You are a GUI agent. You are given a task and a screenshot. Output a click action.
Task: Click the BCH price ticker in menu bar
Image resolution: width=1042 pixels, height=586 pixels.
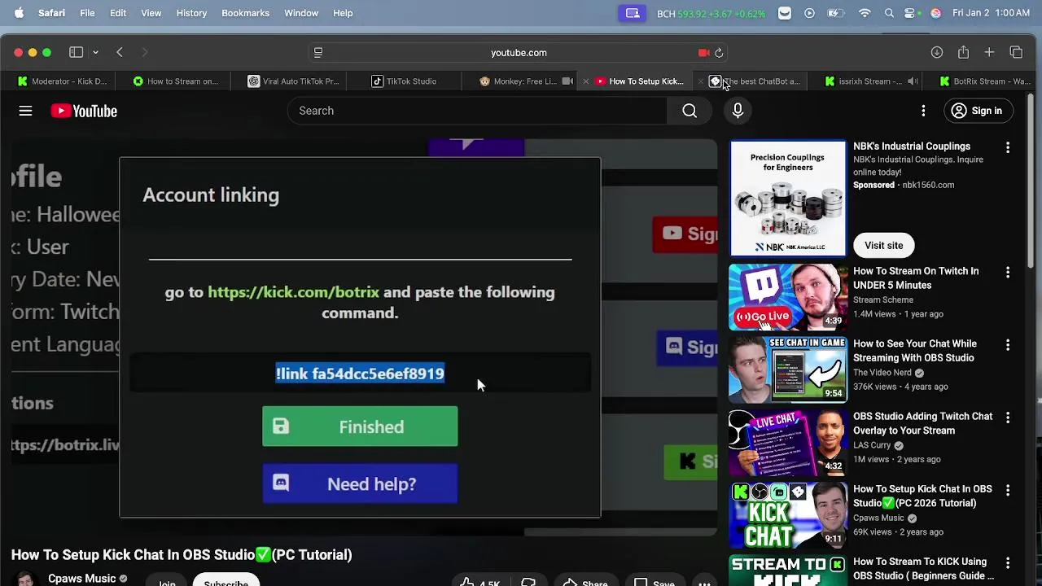tap(711, 13)
